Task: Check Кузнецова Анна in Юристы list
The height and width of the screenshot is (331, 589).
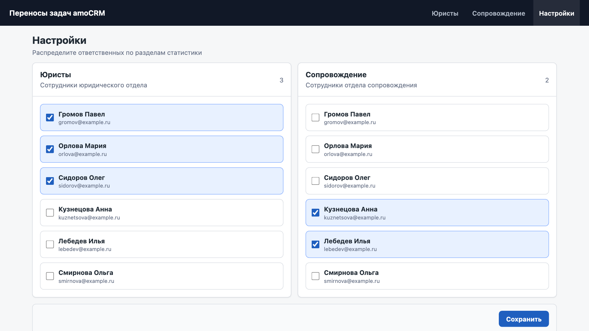Action: coord(50,213)
